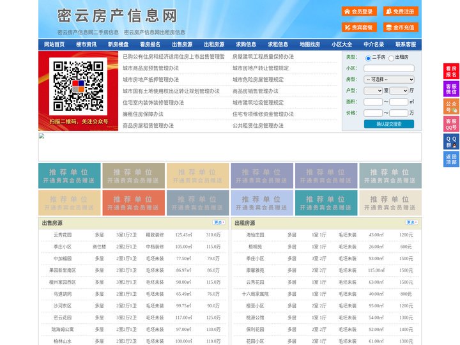Click the maximum 价格 input field
Screen dimensions: 460x345
click(399, 113)
